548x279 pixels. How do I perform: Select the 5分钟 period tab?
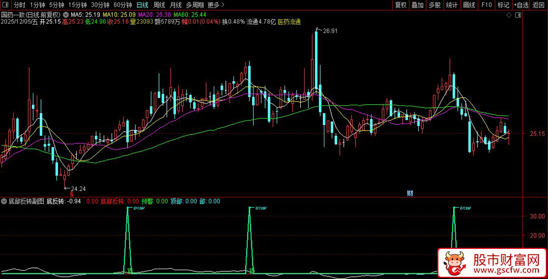56,5
